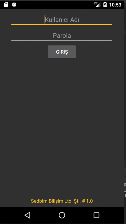126x224 pixels.
Task: Tap the Android back triangle button
Action: (x=27, y=215)
